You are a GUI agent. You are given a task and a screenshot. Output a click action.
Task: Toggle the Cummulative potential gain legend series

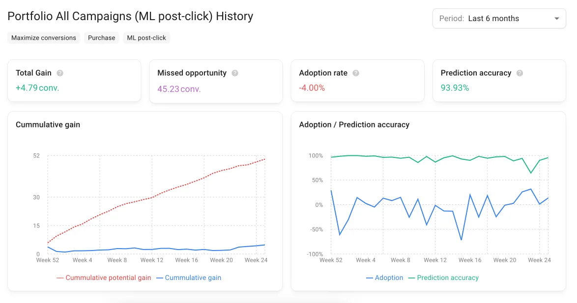coord(104,278)
